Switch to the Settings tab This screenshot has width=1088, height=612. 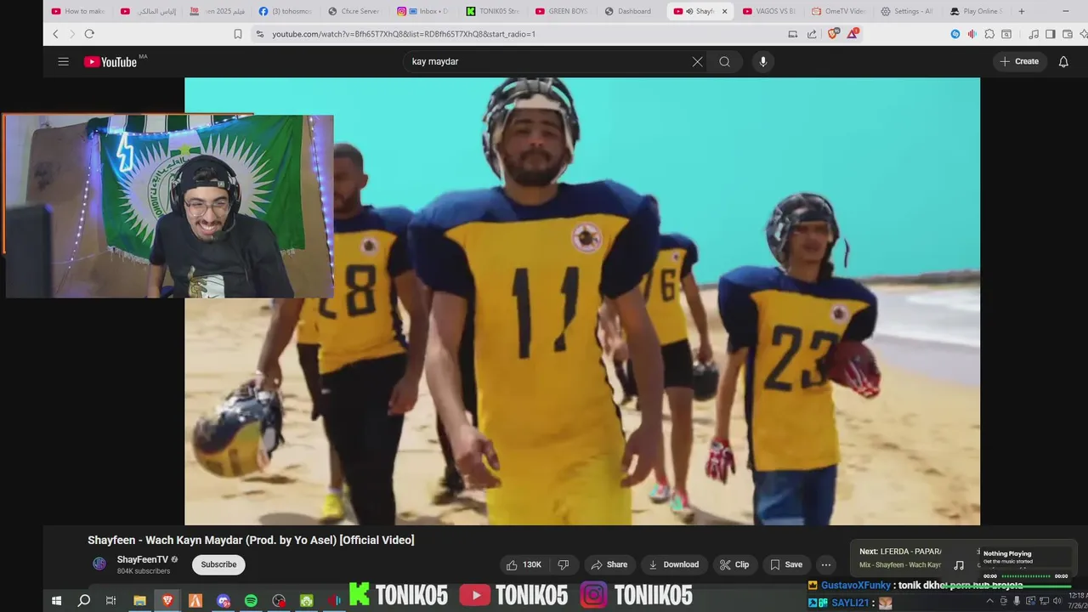[x=907, y=11]
